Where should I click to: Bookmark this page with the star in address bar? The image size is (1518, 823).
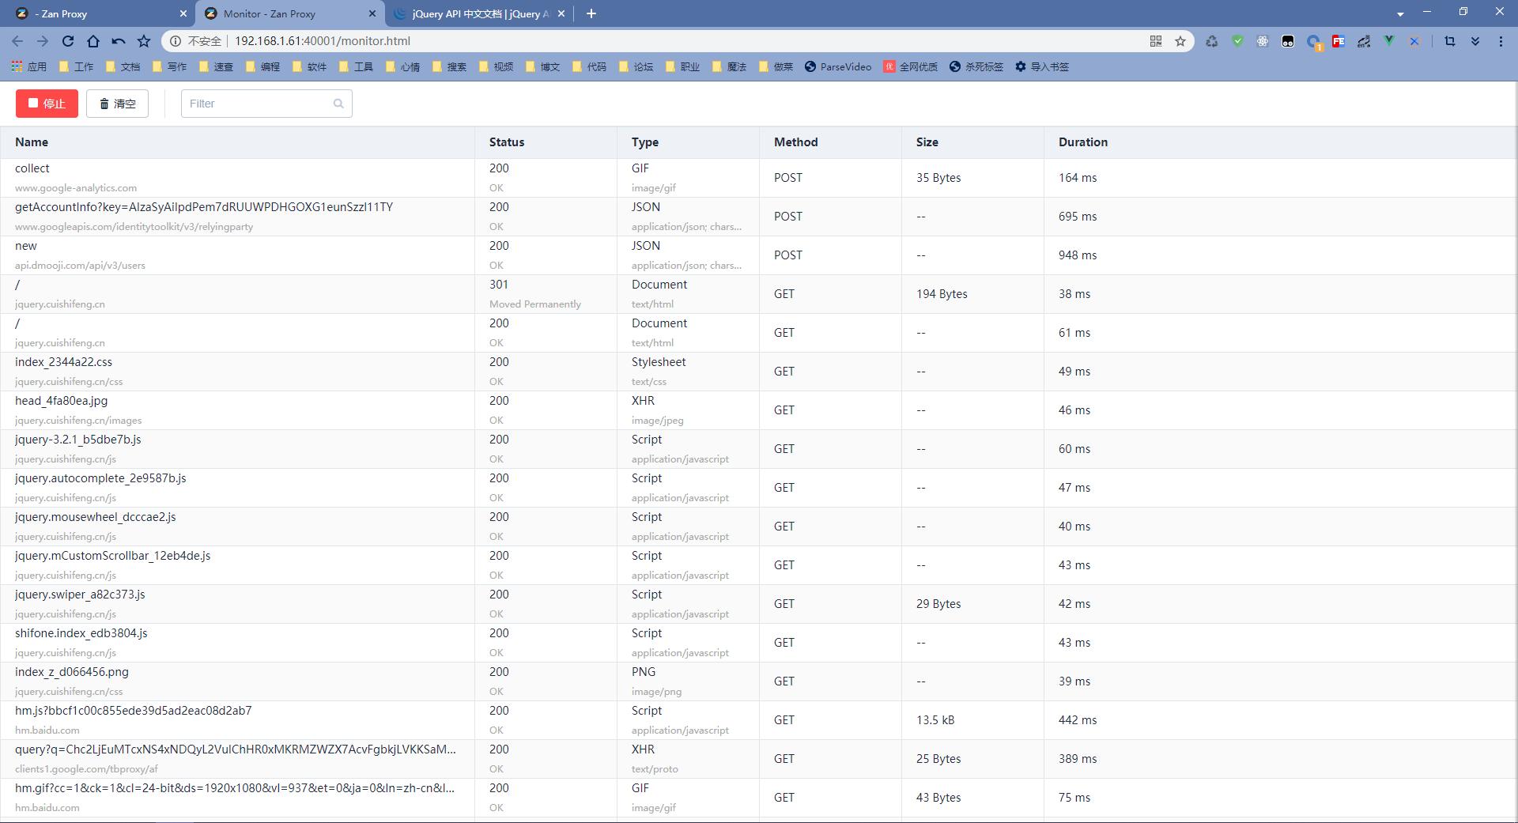pos(1180,41)
